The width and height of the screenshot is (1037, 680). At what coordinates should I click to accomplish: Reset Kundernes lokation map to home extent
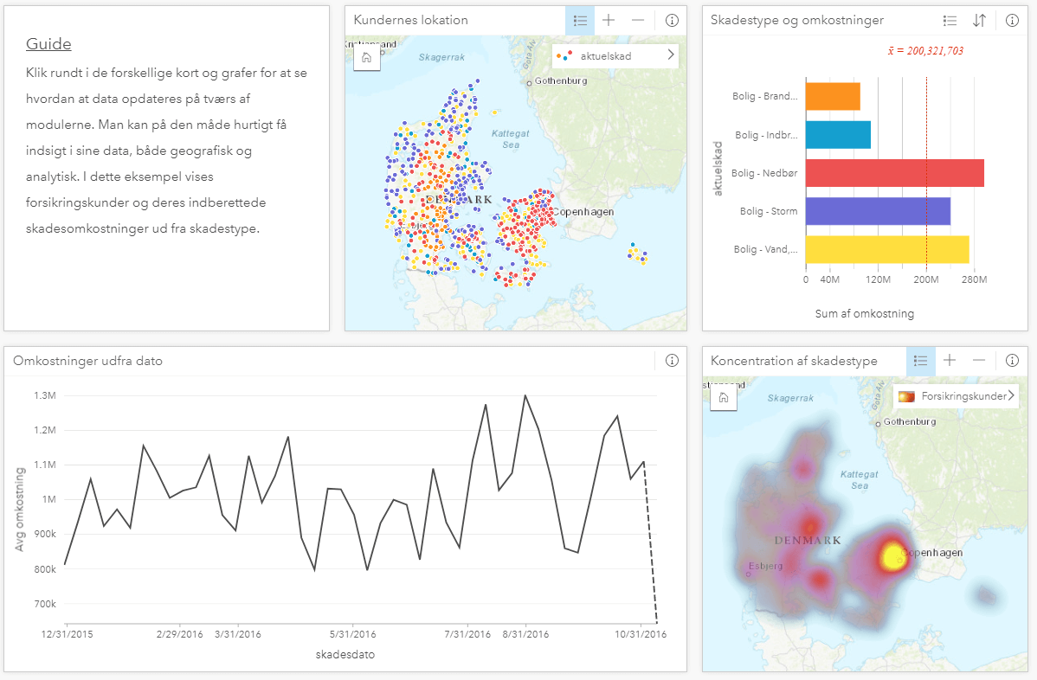pyautogui.click(x=367, y=58)
